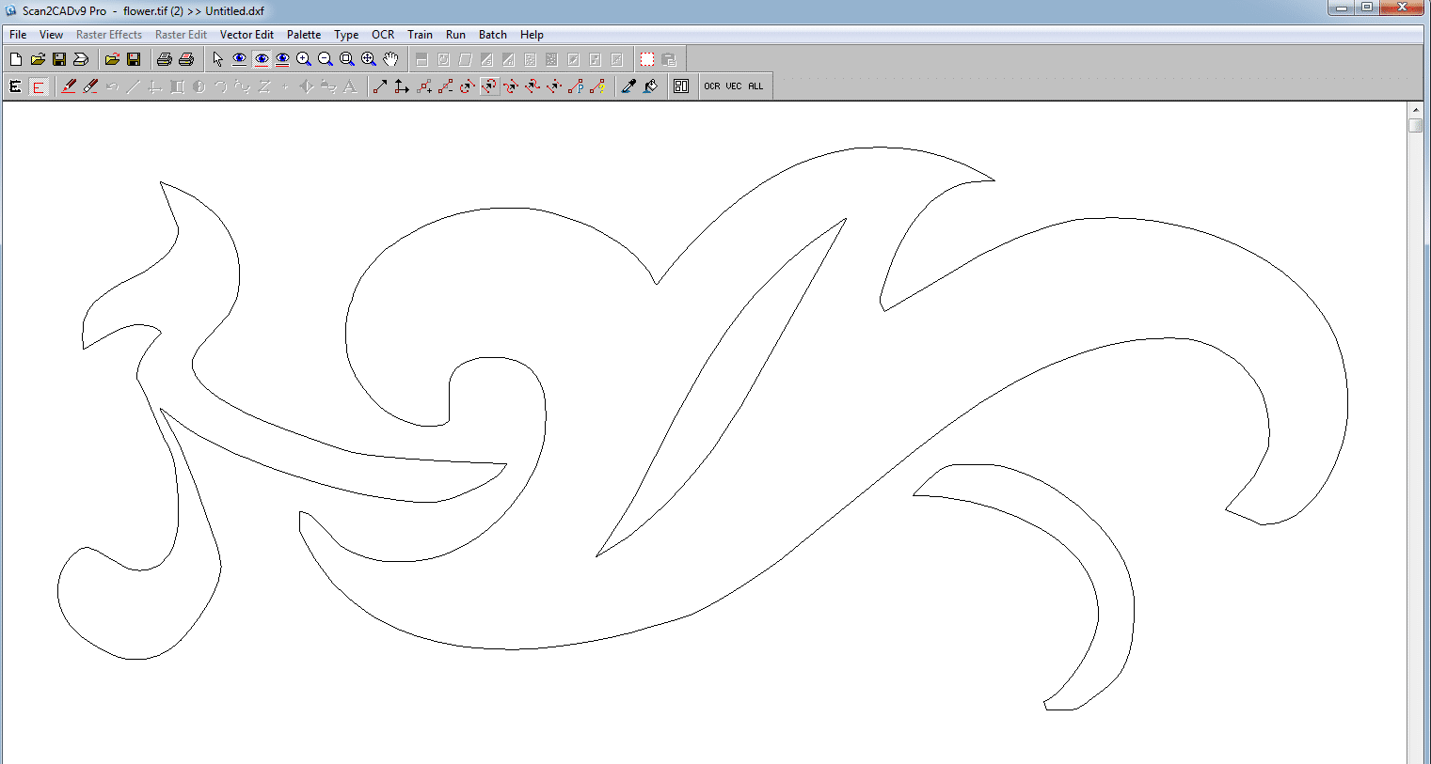This screenshot has width=1431, height=764.
Task: Select the delete vector node tool
Action: pos(443,86)
